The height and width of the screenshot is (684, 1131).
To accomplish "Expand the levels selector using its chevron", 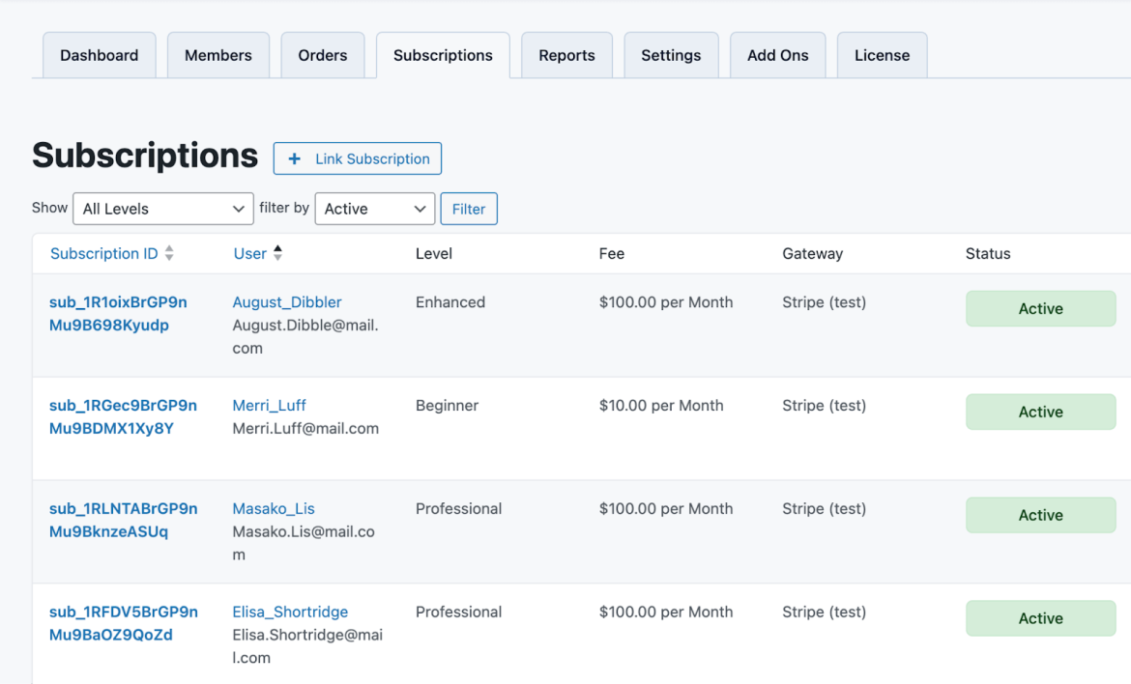I will 239,208.
